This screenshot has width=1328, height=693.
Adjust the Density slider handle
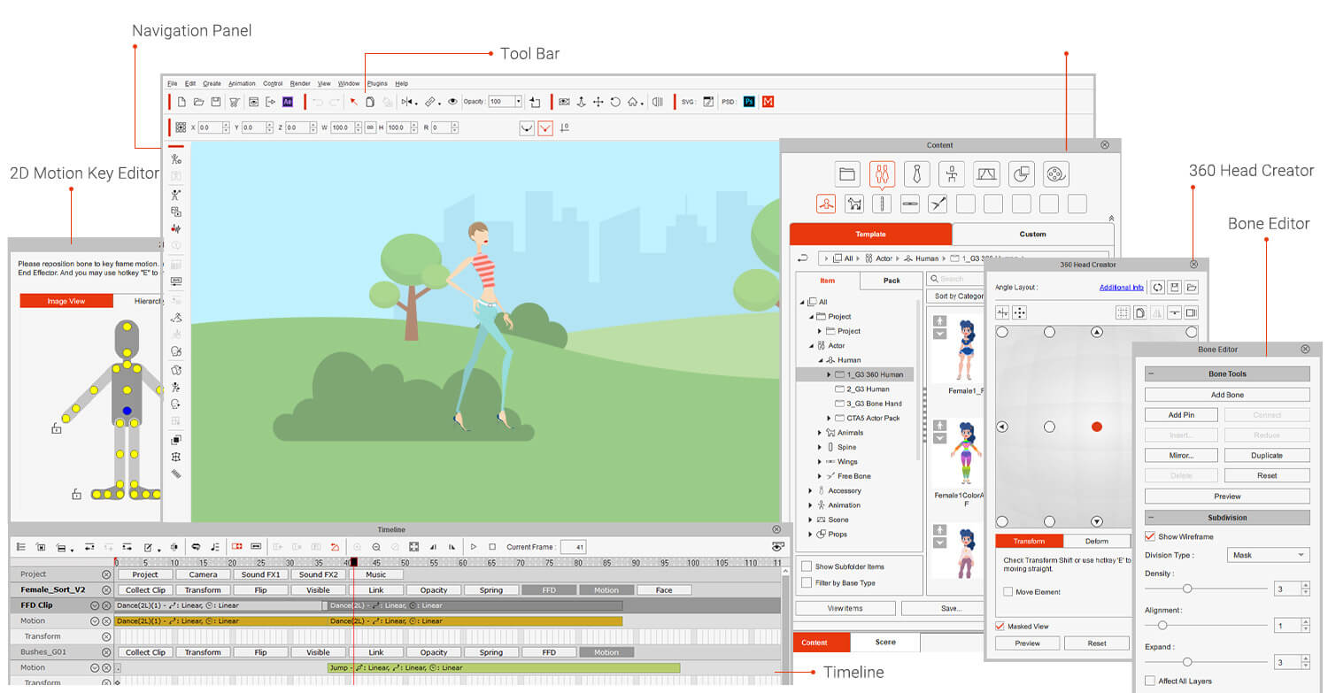(x=1187, y=588)
